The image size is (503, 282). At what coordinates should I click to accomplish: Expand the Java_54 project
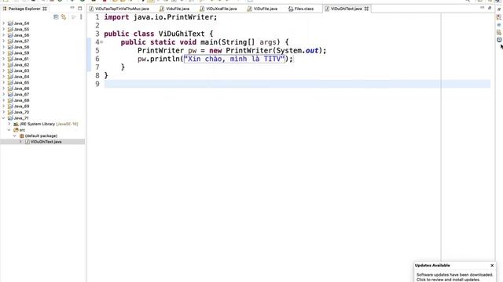[3, 23]
